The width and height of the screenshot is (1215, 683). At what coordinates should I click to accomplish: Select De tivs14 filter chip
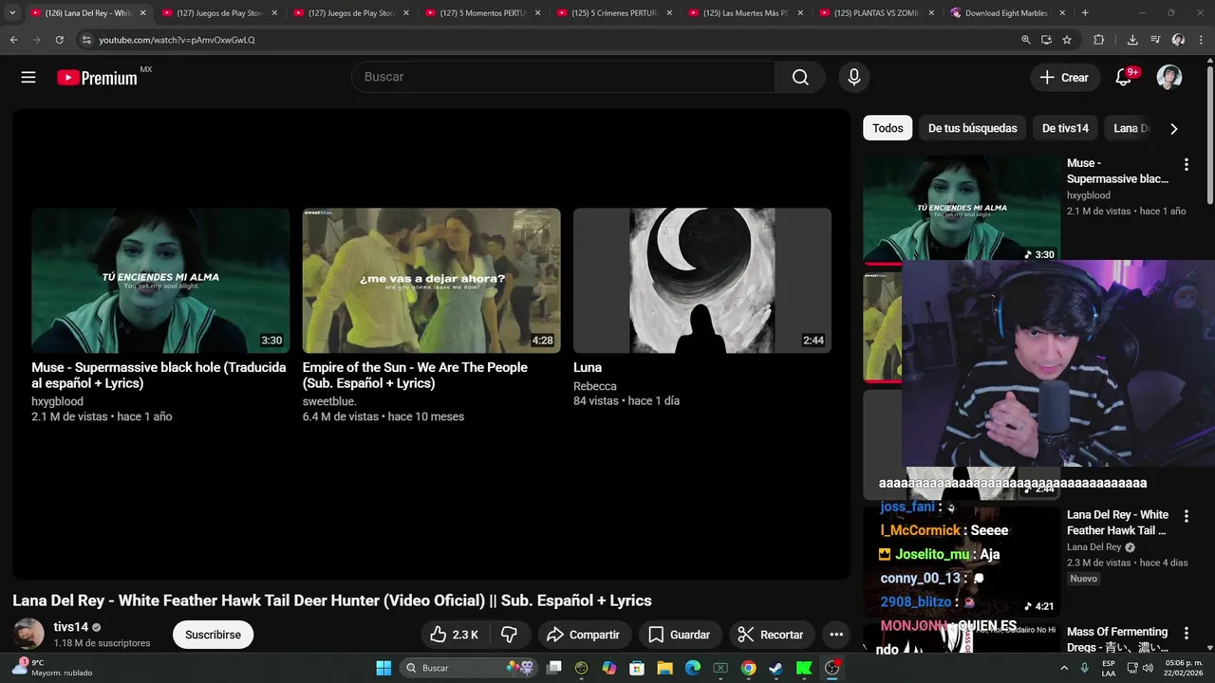(1065, 128)
